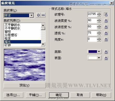Click the 亮度 field showing 0
Image resolution: width=115 pixels, height=101 pixels.
(92, 39)
